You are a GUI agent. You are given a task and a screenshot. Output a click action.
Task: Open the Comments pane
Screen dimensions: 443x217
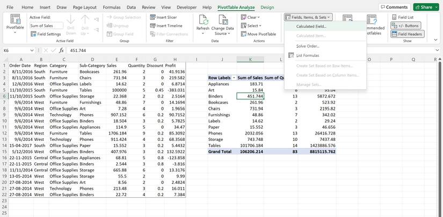coord(394,8)
